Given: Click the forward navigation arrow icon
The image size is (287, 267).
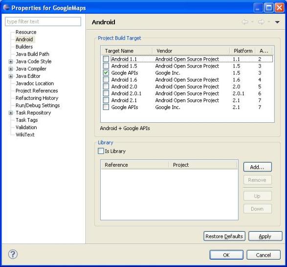Looking at the screenshot, I should 261,22.
